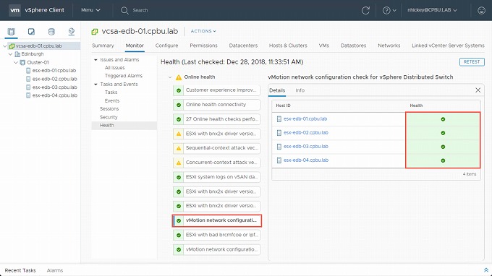Open the Hosts & Clusters tab
492x276 pixels.
288,46
